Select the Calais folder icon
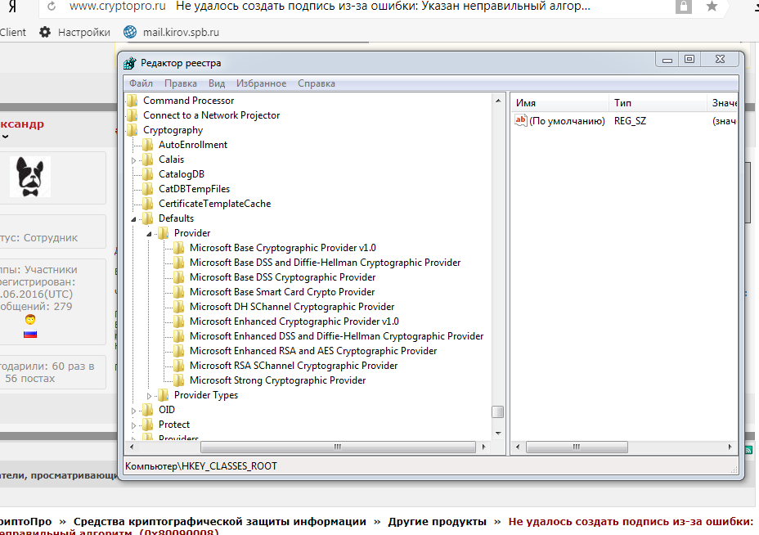 (x=148, y=160)
